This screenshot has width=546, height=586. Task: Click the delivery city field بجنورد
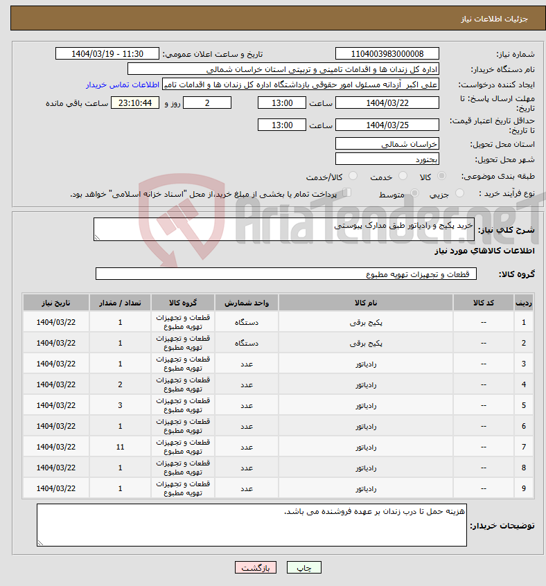point(387,159)
